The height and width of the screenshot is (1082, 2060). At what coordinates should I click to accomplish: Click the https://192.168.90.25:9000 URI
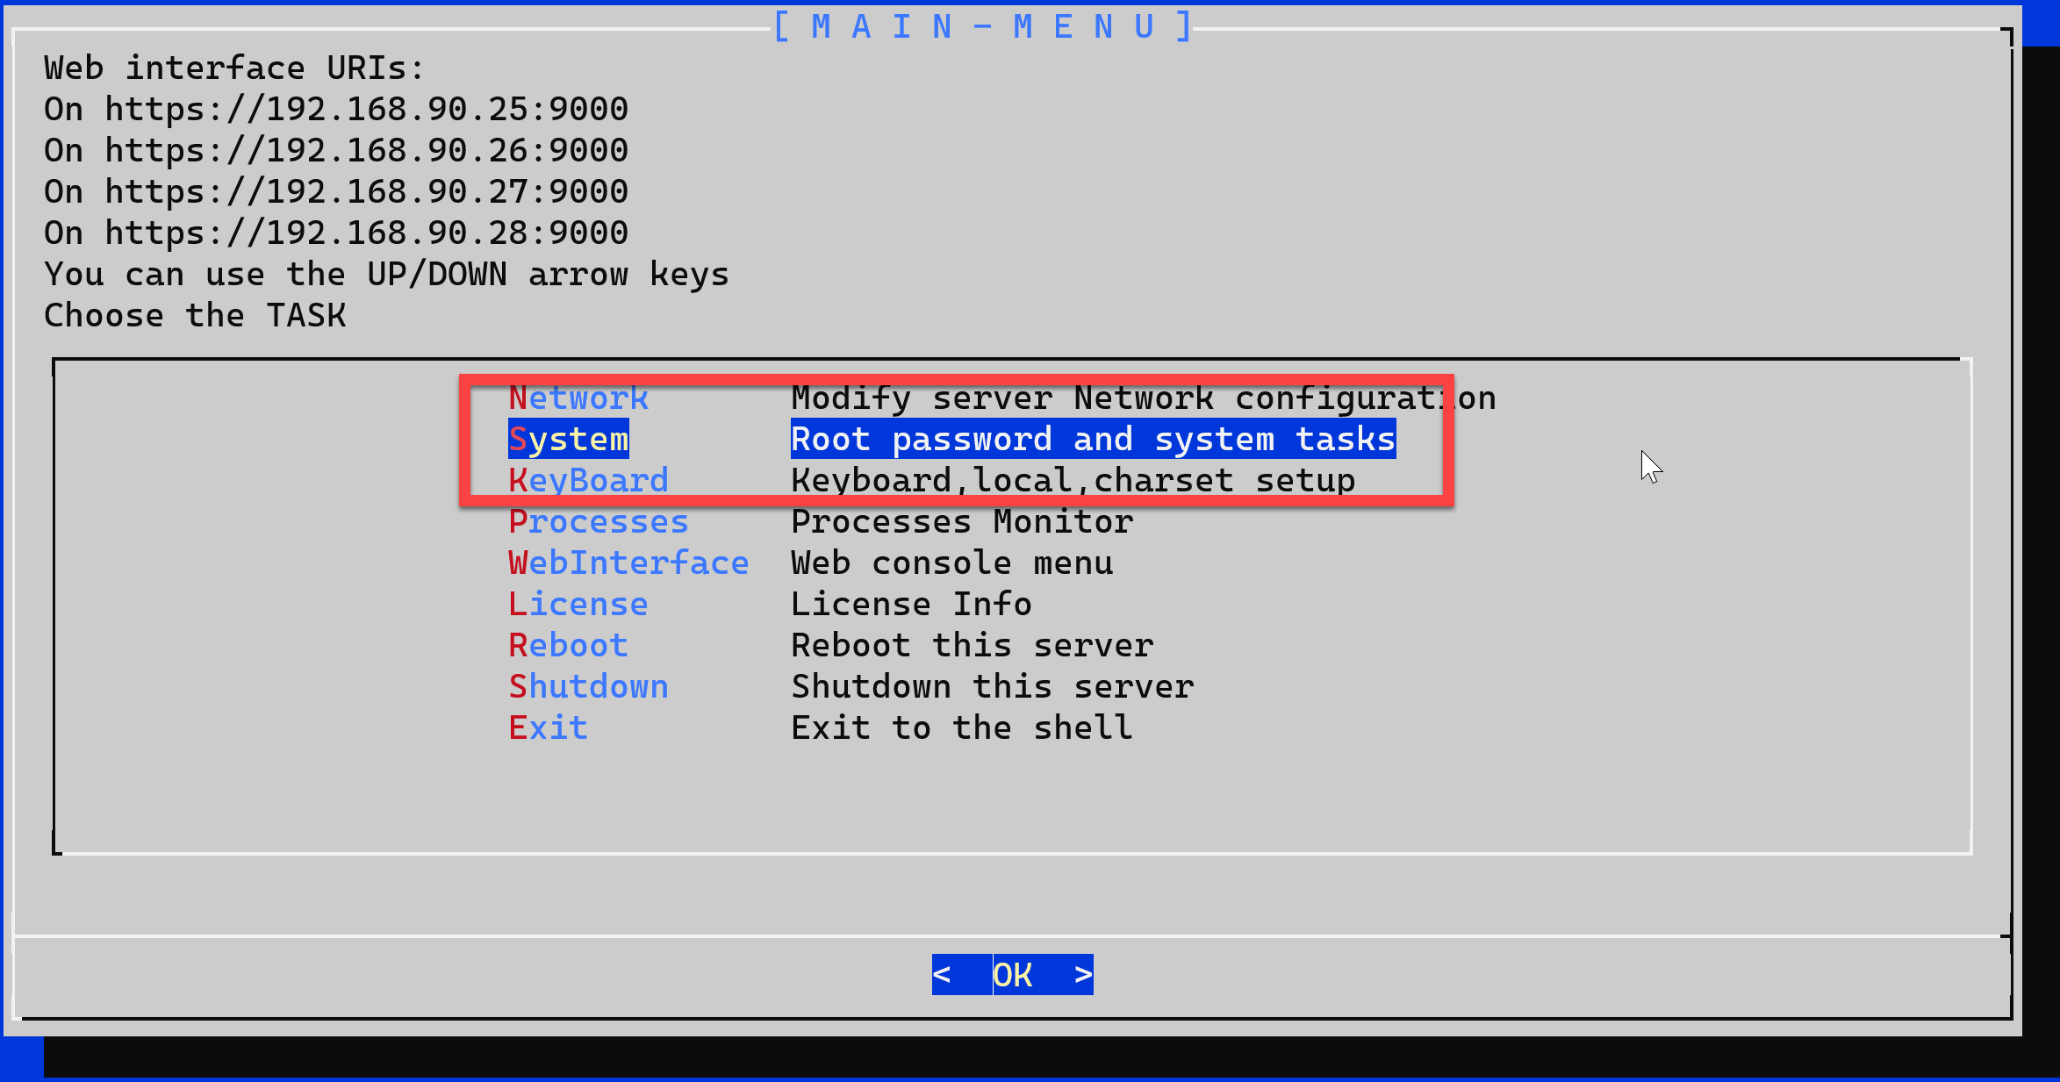coord(366,110)
